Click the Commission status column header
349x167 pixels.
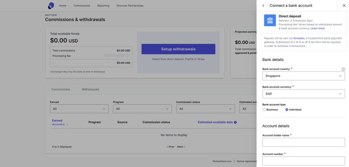[156, 122]
